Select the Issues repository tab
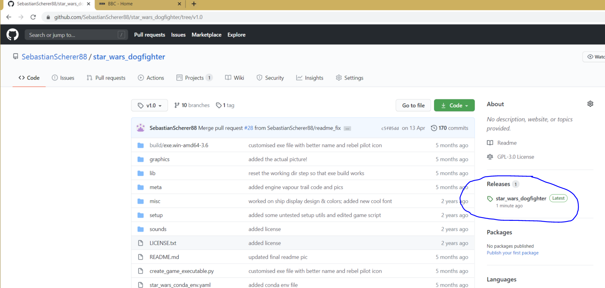Viewport: 605px width, 288px height. click(x=63, y=78)
